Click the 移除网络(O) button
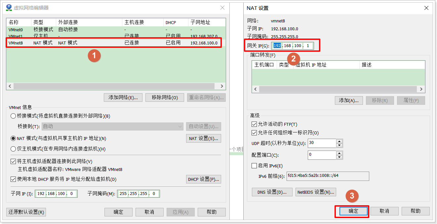This screenshot has width=437, height=224. (x=165, y=98)
